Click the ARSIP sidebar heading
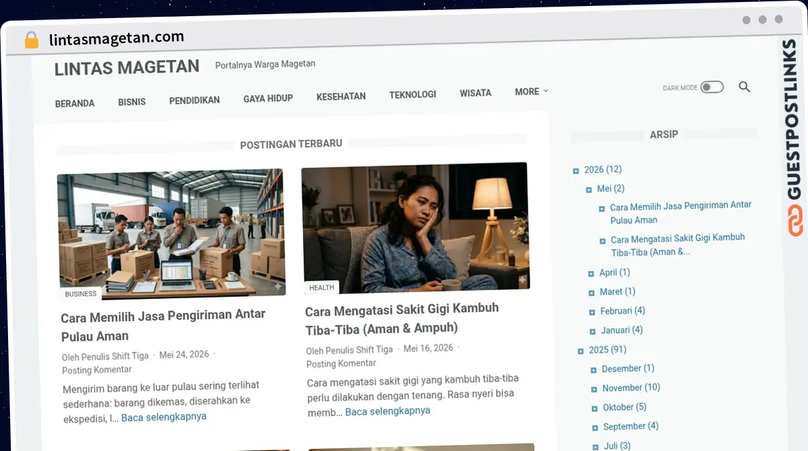Image resolution: width=808 pixels, height=451 pixels. coord(664,135)
